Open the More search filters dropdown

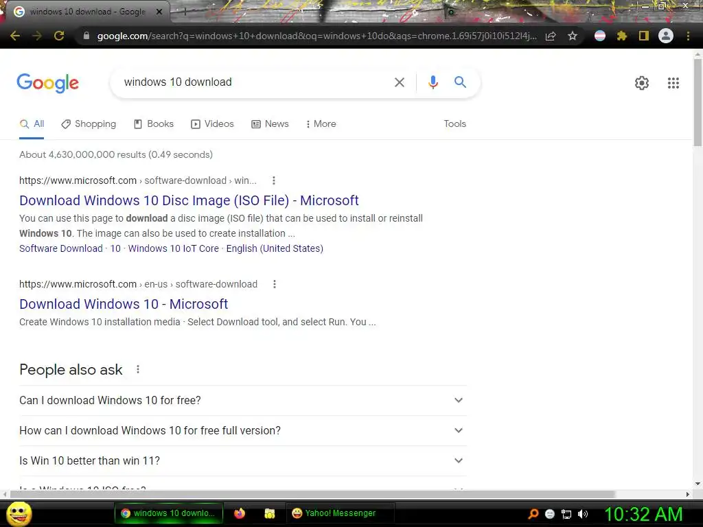tap(321, 124)
